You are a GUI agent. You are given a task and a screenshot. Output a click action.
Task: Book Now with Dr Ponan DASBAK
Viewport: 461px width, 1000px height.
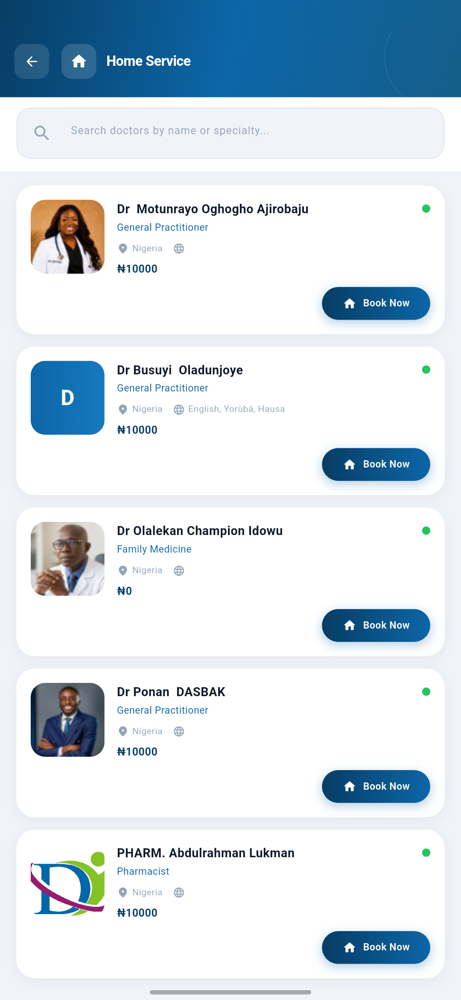click(376, 787)
